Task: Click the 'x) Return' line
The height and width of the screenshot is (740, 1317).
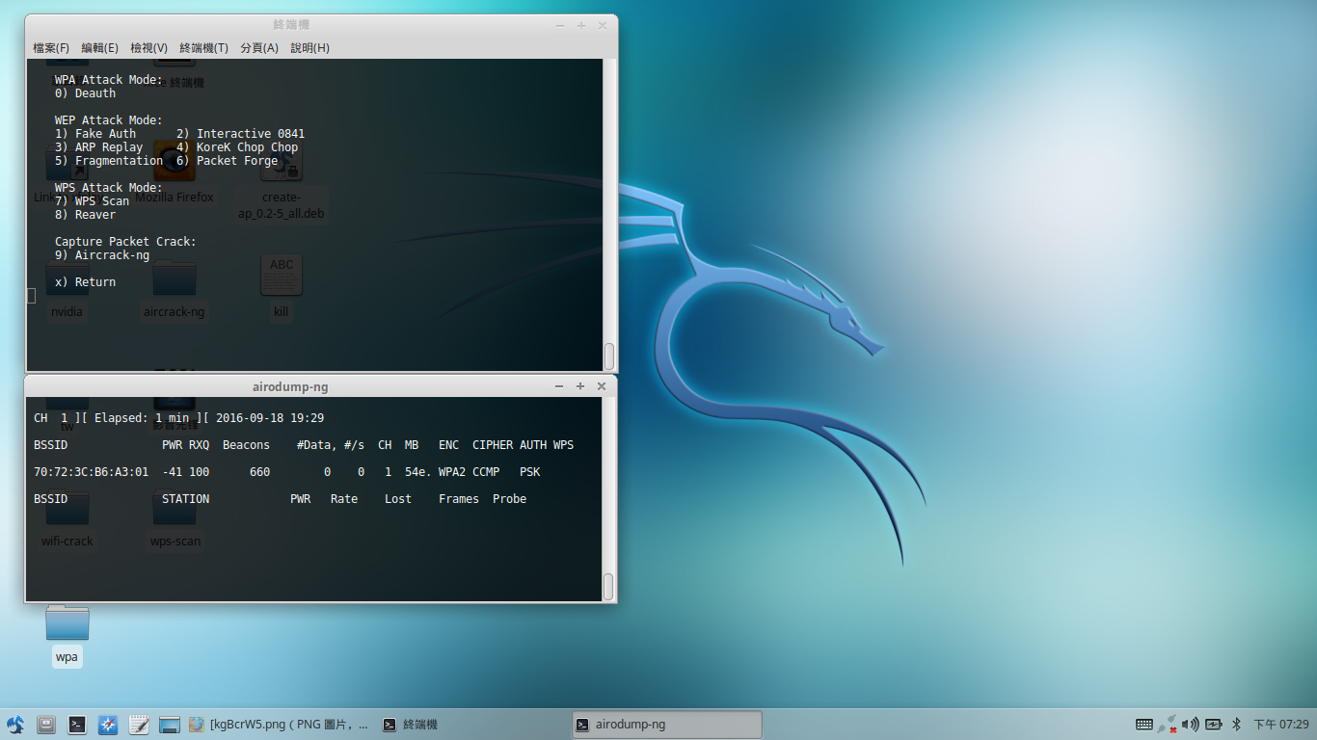Action: pyautogui.click(x=85, y=282)
